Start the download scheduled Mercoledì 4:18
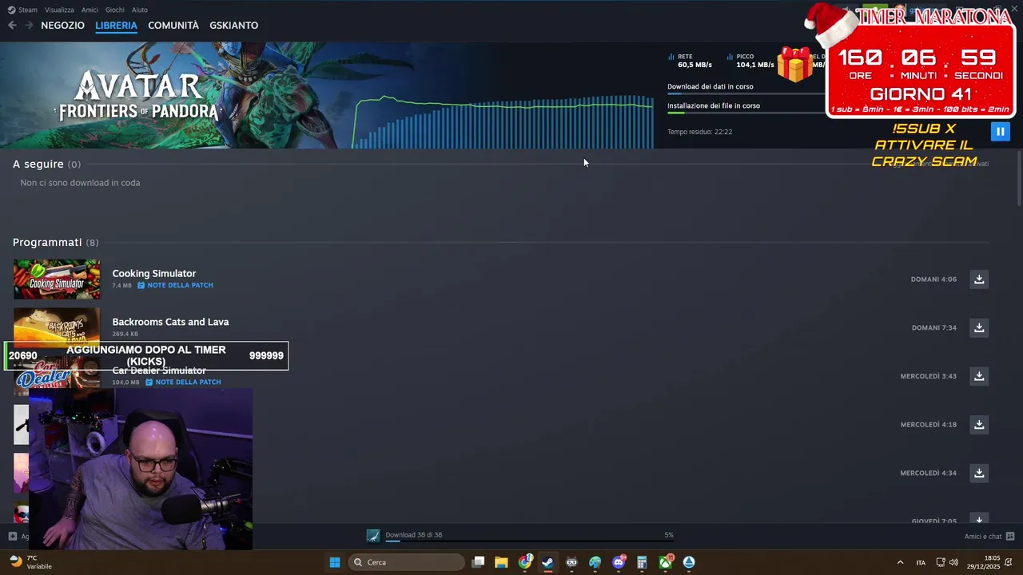Image resolution: width=1023 pixels, height=575 pixels. (x=979, y=425)
